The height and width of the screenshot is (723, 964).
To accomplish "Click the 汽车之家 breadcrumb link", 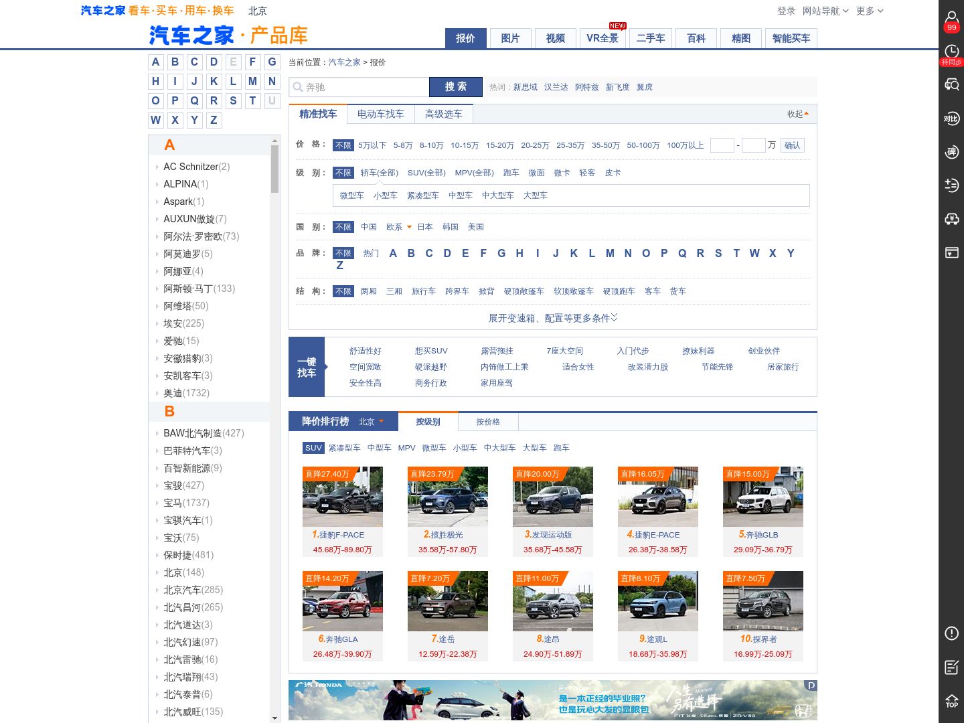I will [x=344, y=62].
